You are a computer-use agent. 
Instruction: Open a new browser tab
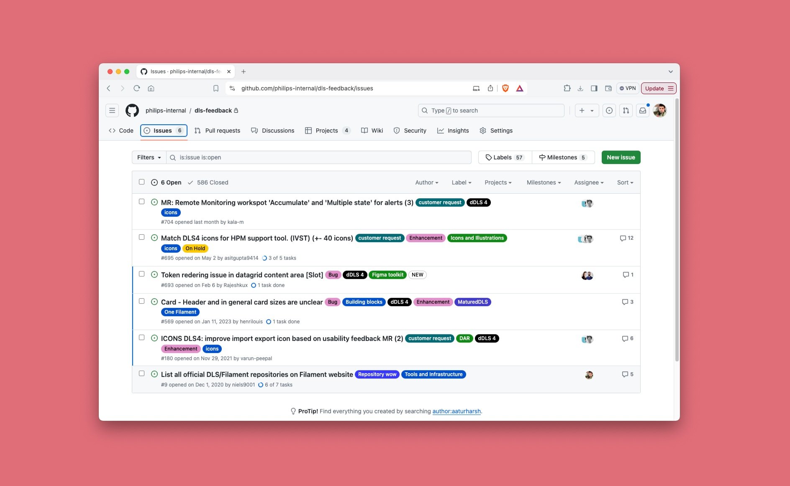(x=244, y=72)
